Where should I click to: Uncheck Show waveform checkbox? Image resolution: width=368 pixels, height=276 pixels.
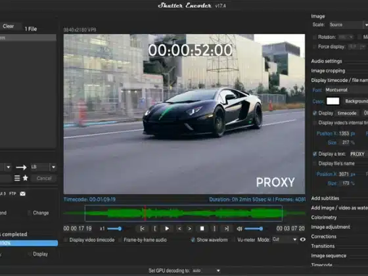coord(193,240)
